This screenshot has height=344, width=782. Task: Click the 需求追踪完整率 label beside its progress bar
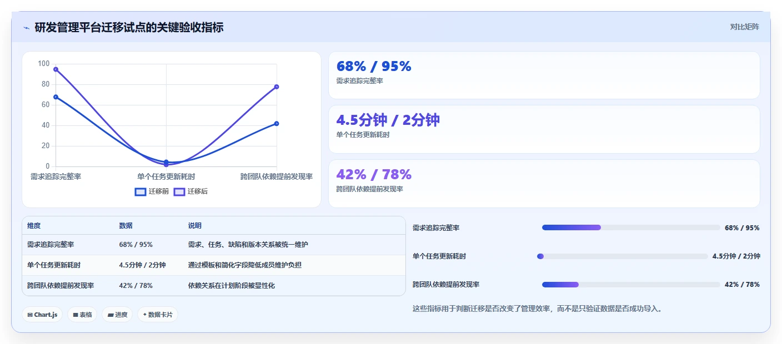coord(436,228)
